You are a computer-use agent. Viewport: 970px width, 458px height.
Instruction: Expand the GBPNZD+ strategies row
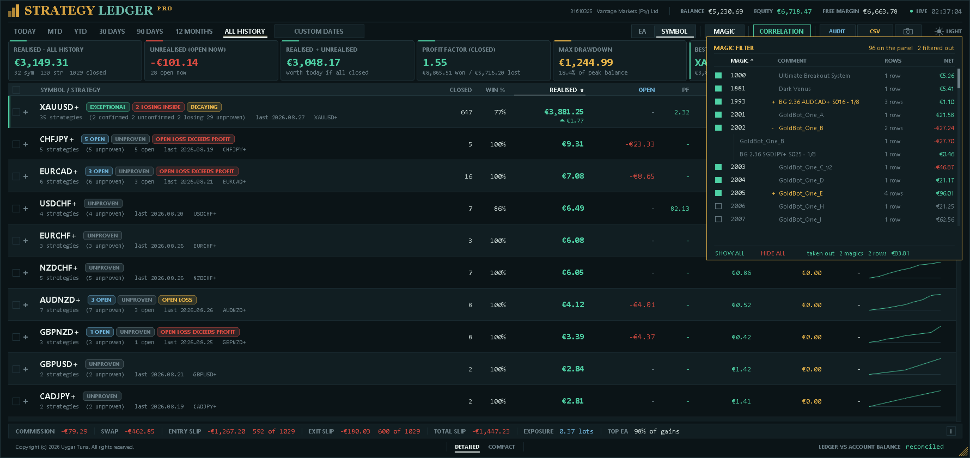(26, 337)
